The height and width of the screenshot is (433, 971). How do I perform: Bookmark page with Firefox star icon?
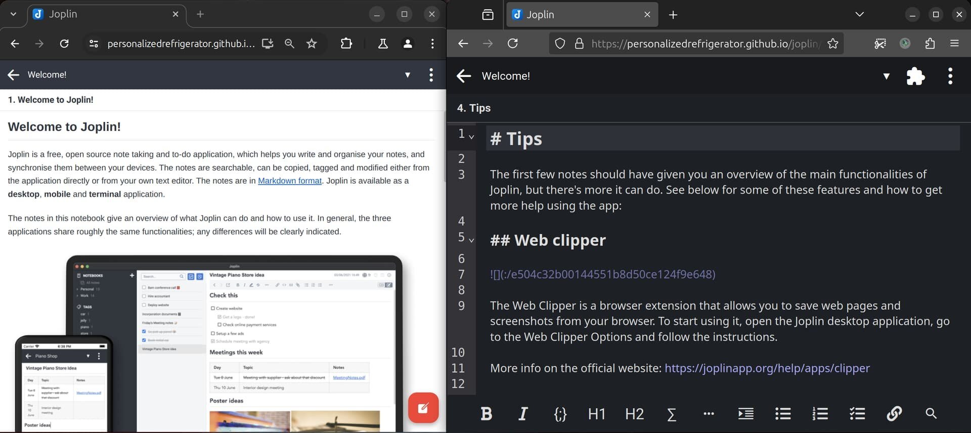coord(832,44)
